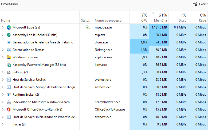Click the Serviço de Política de Diagn gear icon
This screenshot has height=130, width=208.
point(9,87)
